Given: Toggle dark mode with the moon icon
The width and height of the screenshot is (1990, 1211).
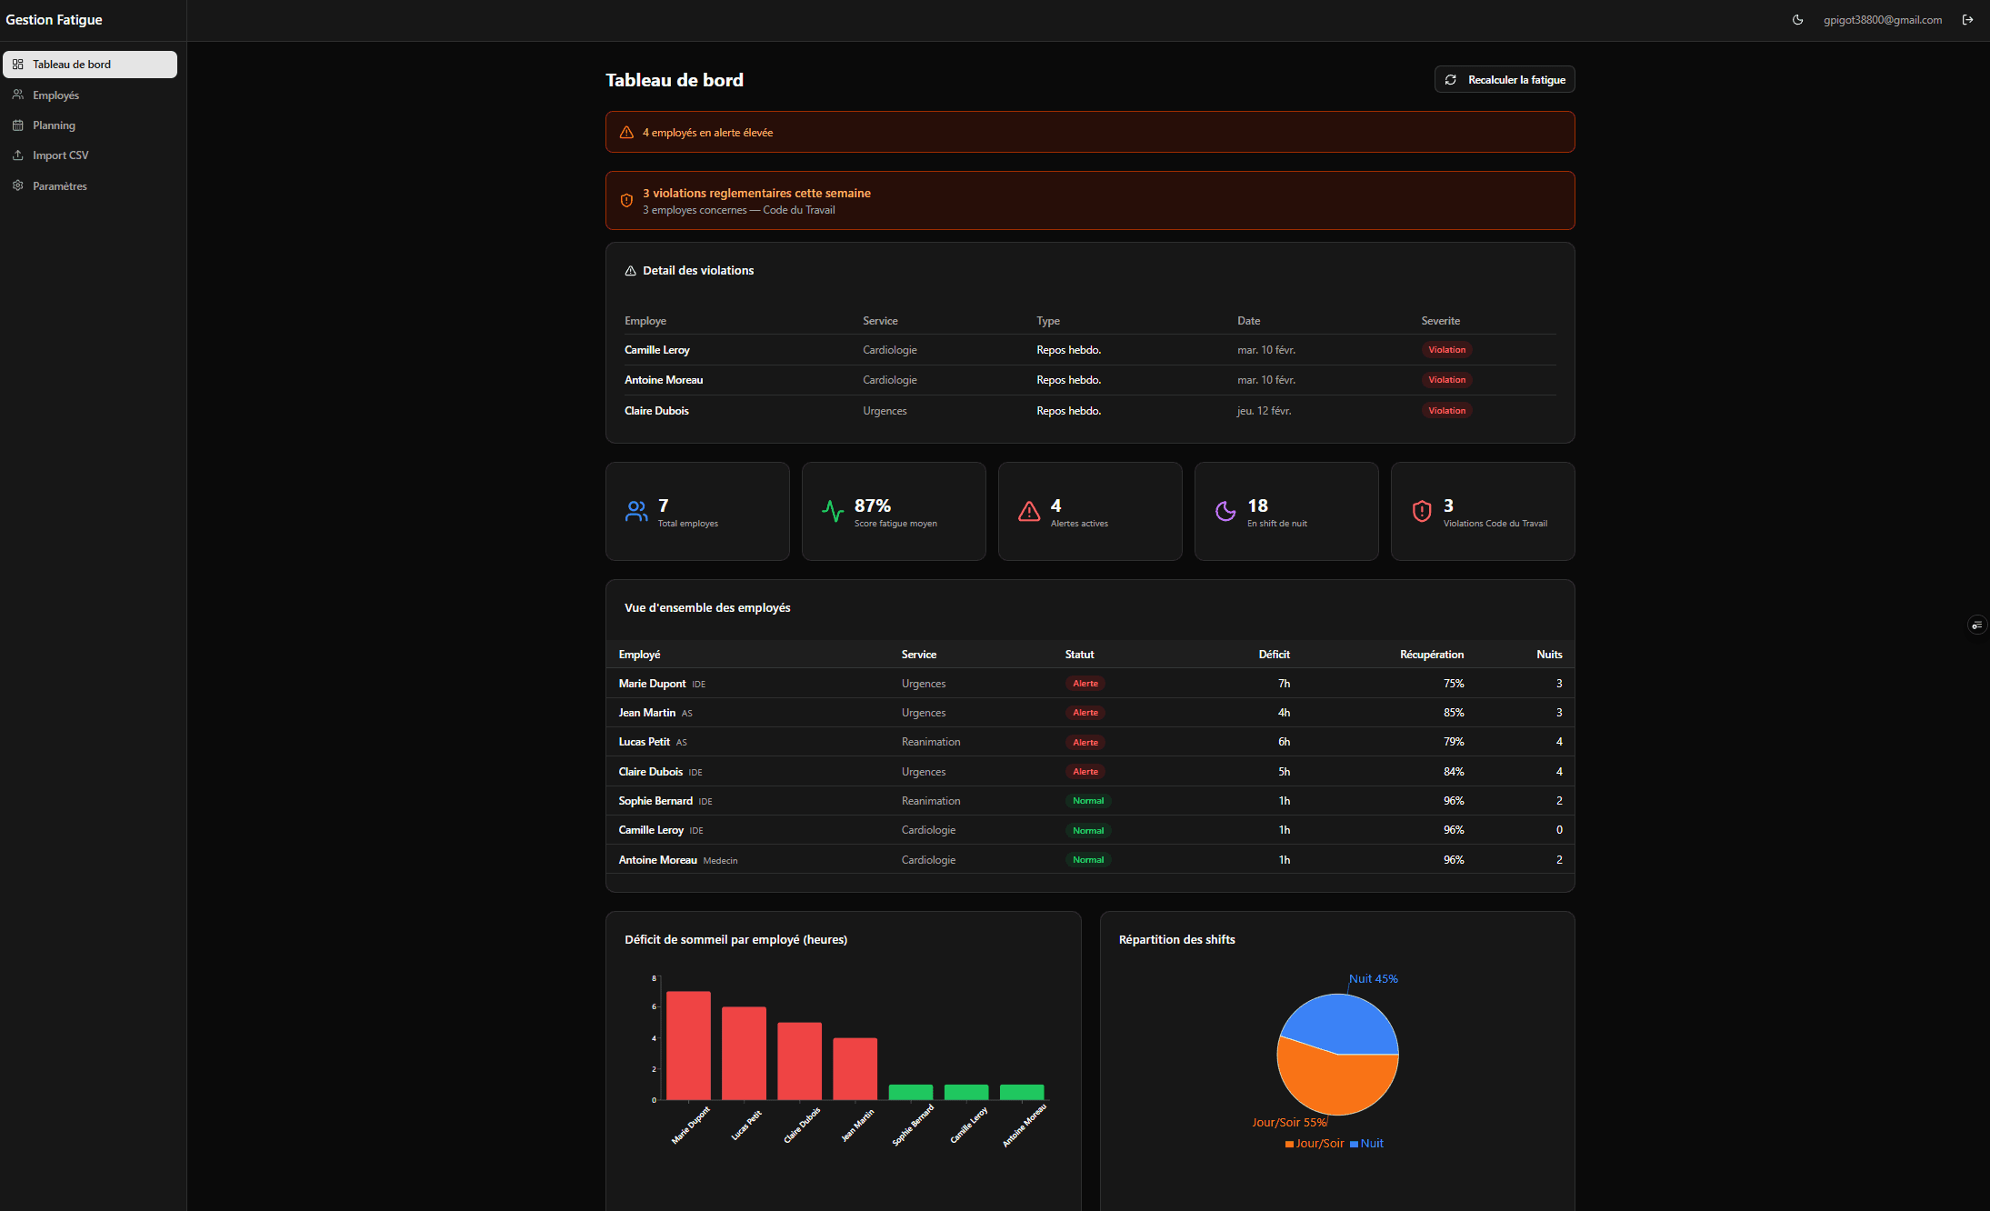Looking at the screenshot, I should click(1797, 19).
